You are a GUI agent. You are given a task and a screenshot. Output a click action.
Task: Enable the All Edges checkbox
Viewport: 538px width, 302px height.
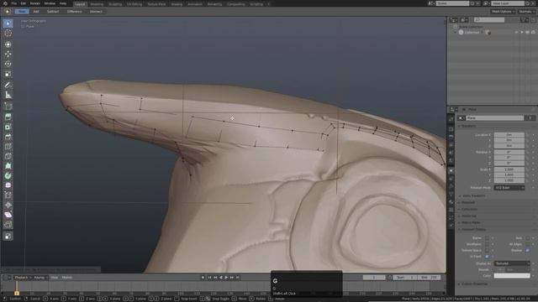pos(528,244)
